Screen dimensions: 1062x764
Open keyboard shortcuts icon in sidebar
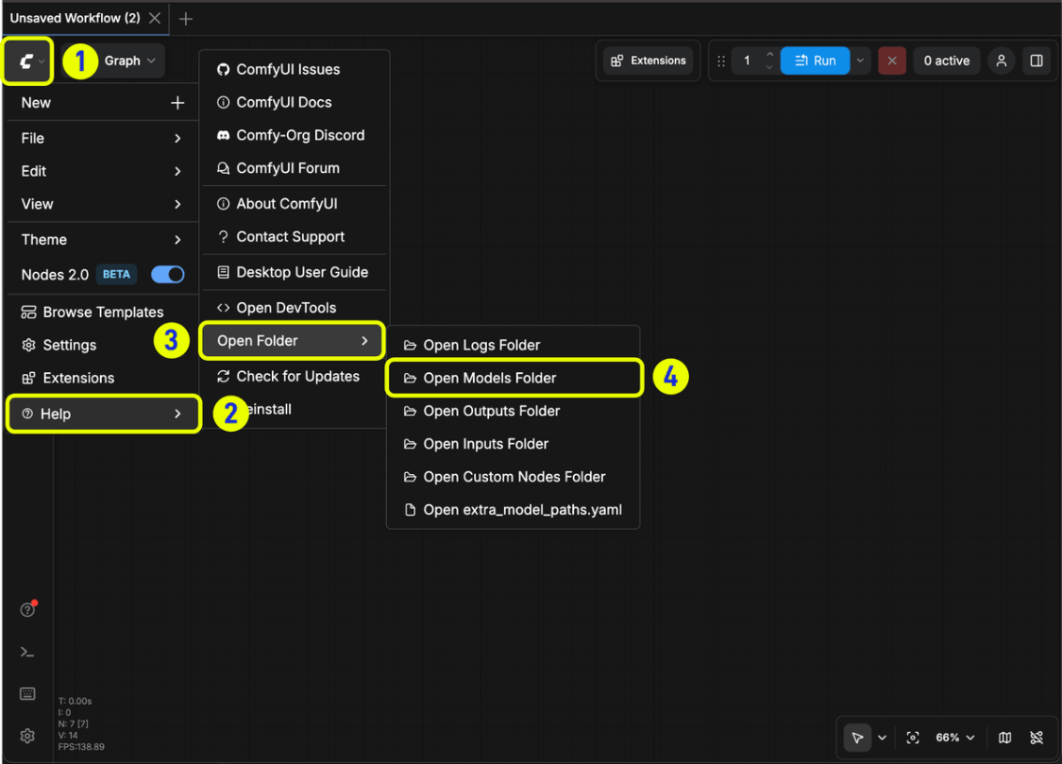pyautogui.click(x=27, y=693)
